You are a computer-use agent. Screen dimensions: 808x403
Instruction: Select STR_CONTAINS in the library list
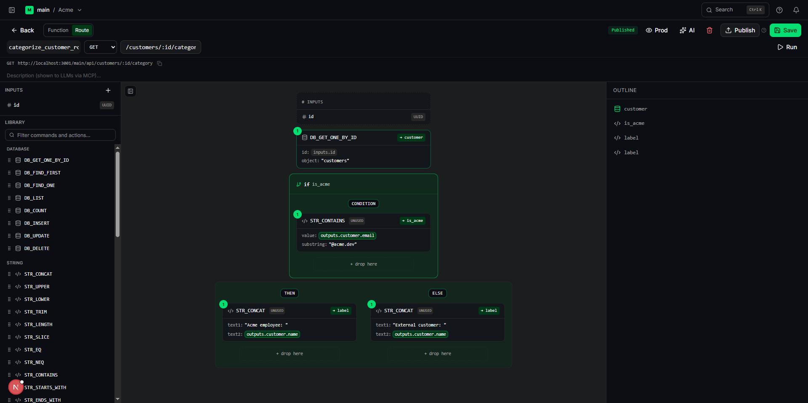point(41,375)
